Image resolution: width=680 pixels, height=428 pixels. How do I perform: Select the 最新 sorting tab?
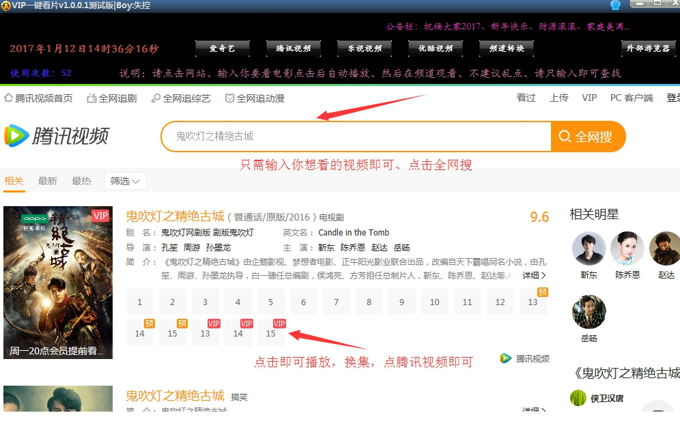[x=48, y=181]
